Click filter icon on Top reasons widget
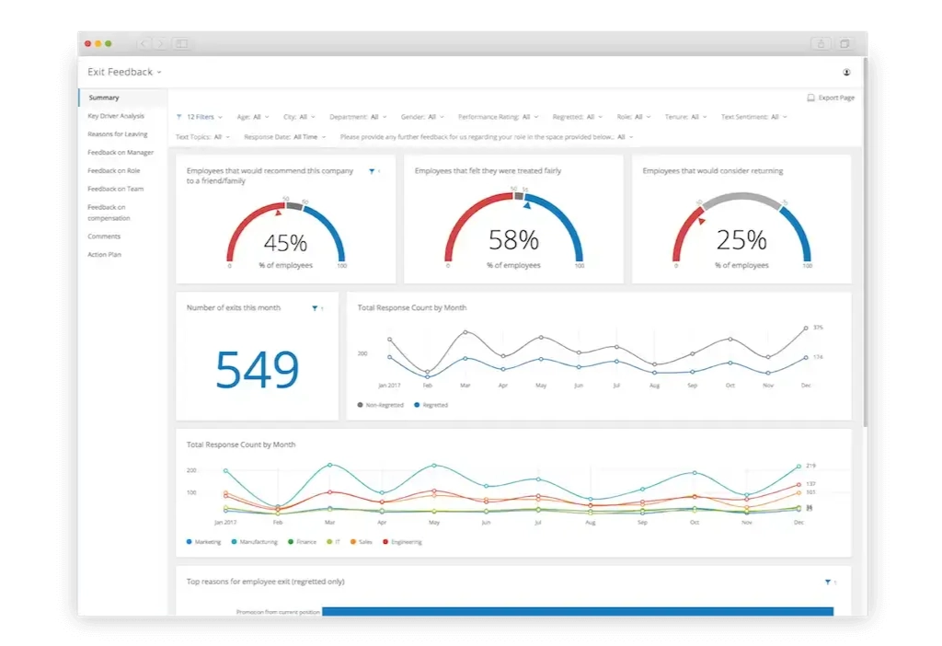 (x=828, y=582)
